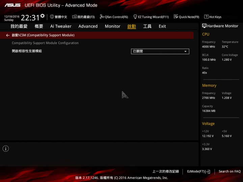
Task: View 上一次的修改記錄 last modified log
Action: (x=165, y=172)
